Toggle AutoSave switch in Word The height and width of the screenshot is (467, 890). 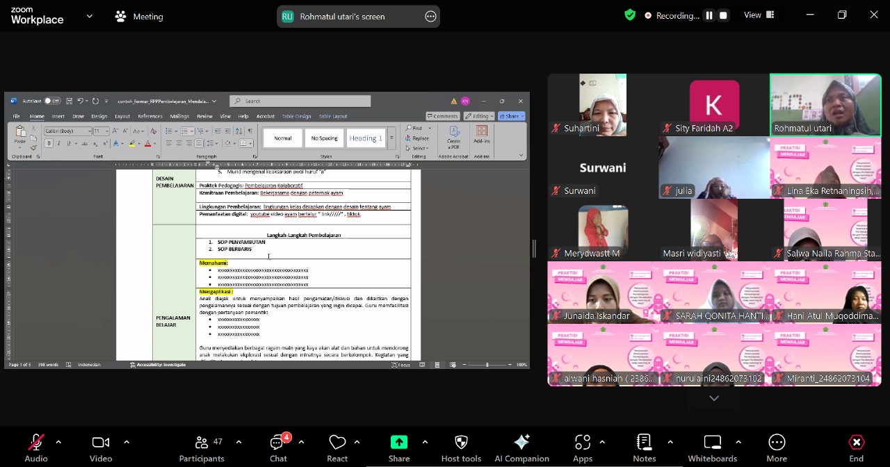[52, 101]
